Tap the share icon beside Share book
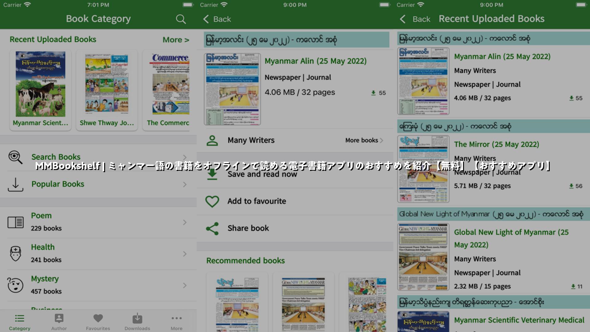 tap(212, 228)
